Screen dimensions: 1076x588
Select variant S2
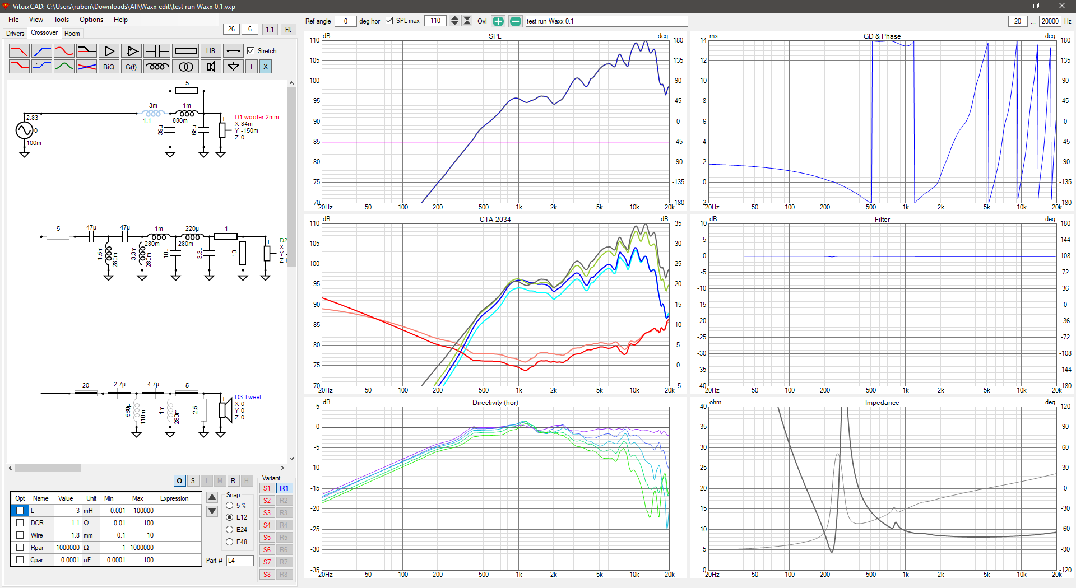267,501
